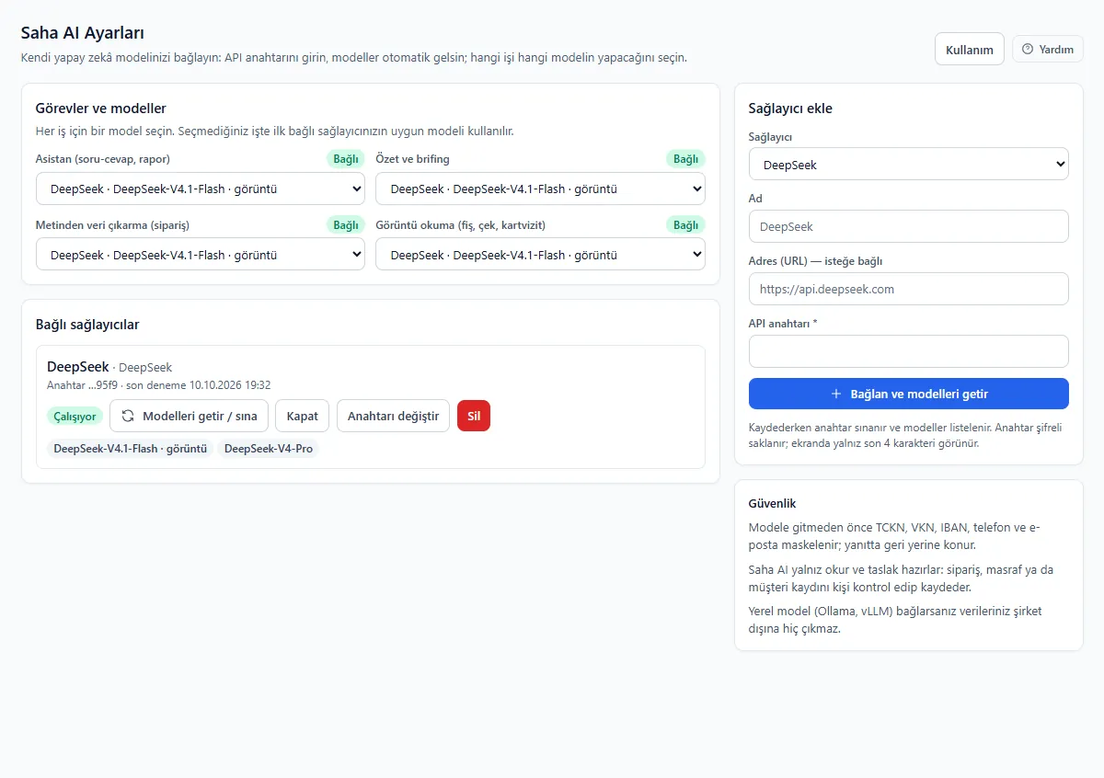Click the help question-mark icon

pos(1028,49)
